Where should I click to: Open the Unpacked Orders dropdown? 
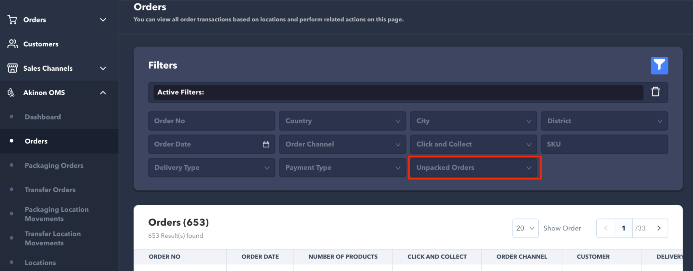coord(474,168)
